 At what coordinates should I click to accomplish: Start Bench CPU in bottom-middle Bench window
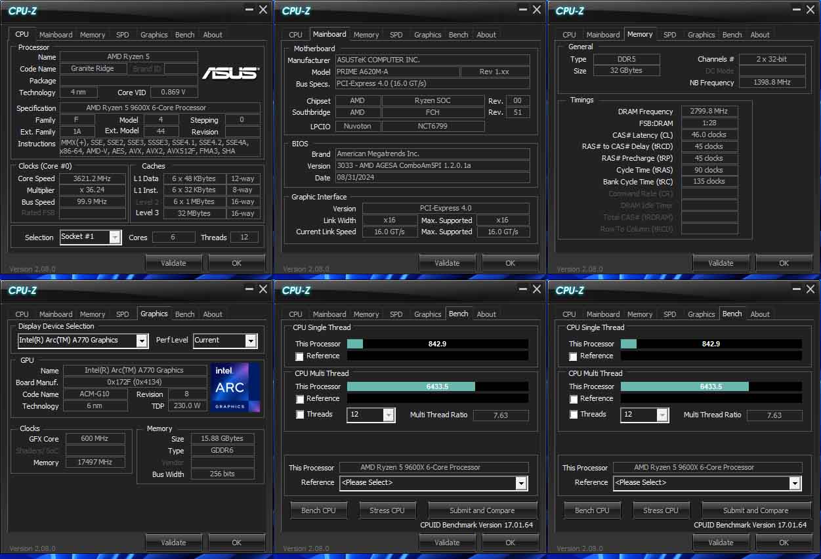pyautogui.click(x=318, y=510)
